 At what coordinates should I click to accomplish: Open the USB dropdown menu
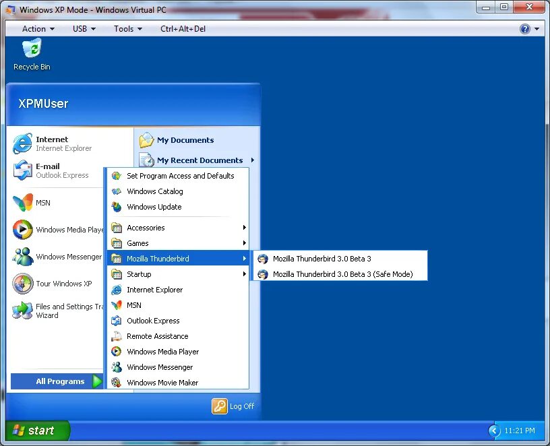pyautogui.click(x=84, y=29)
